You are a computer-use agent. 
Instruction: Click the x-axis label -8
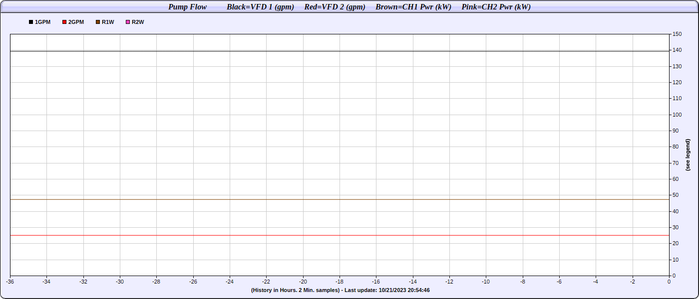(523, 282)
